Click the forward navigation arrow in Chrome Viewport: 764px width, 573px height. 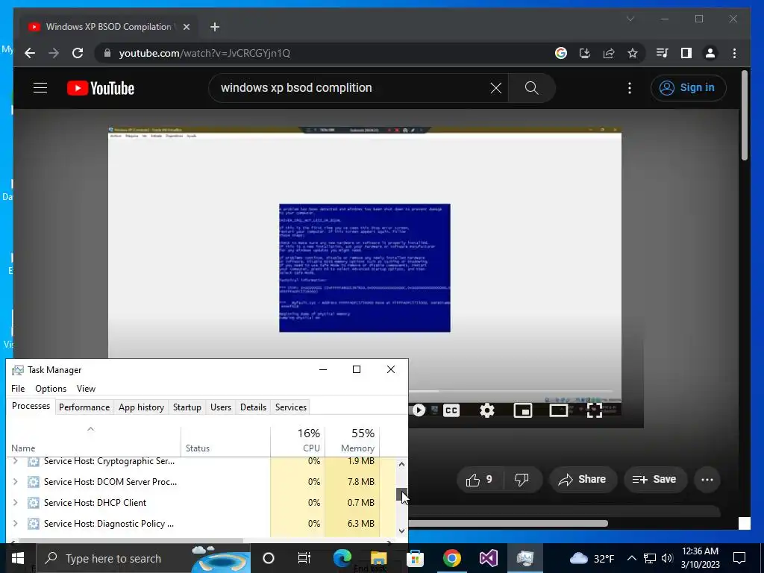click(54, 53)
